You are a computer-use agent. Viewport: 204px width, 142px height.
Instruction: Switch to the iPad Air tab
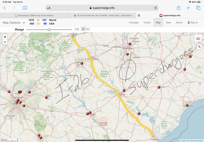tap(102, 16)
